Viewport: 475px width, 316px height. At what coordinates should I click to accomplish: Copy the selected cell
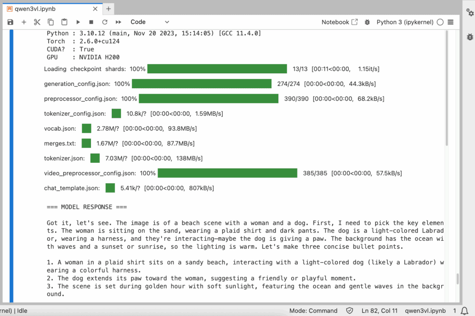(x=51, y=22)
